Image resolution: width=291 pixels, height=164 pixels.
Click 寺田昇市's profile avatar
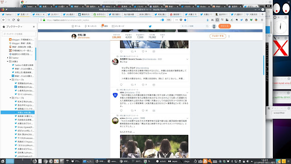point(115,61)
